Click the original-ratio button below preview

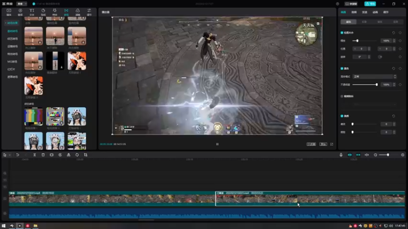pos(323,144)
